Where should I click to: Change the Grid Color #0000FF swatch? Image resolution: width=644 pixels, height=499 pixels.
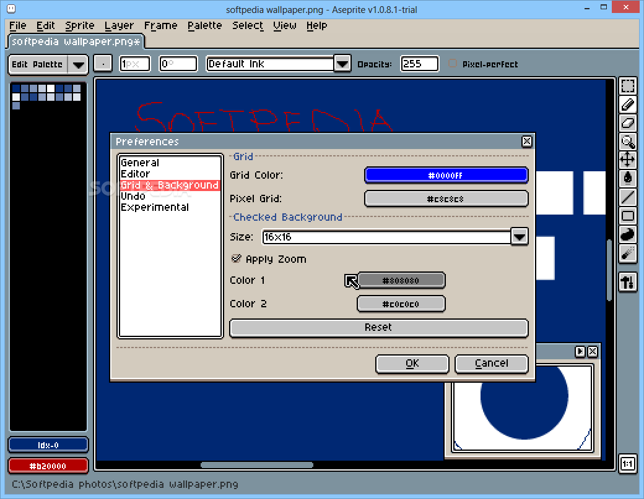pos(446,176)
